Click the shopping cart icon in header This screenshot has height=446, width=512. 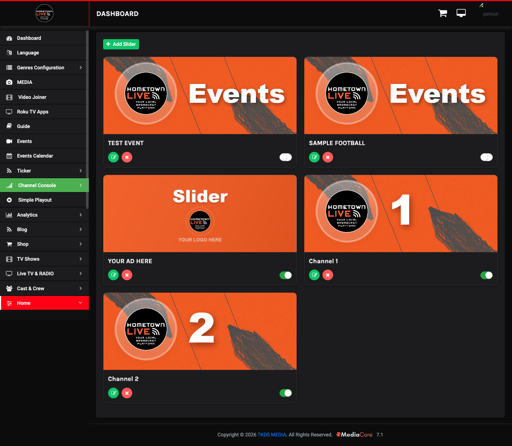pyautogui.click(x=443, y=14)
